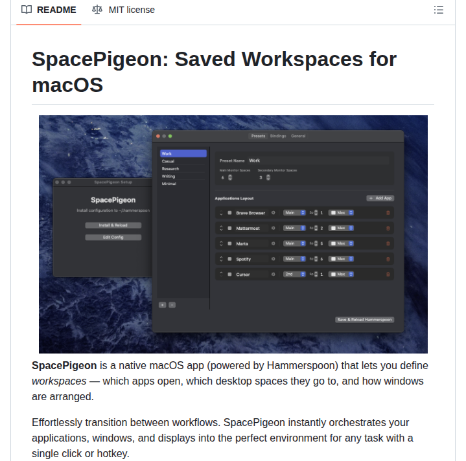The image size is (466, 461).
Task: Adjust the space number stepper for Mattermost
Action: 316,228
